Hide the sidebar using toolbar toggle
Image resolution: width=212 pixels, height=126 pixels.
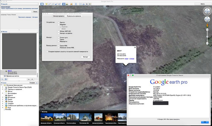pyautogui.click(x=42, y=4)
